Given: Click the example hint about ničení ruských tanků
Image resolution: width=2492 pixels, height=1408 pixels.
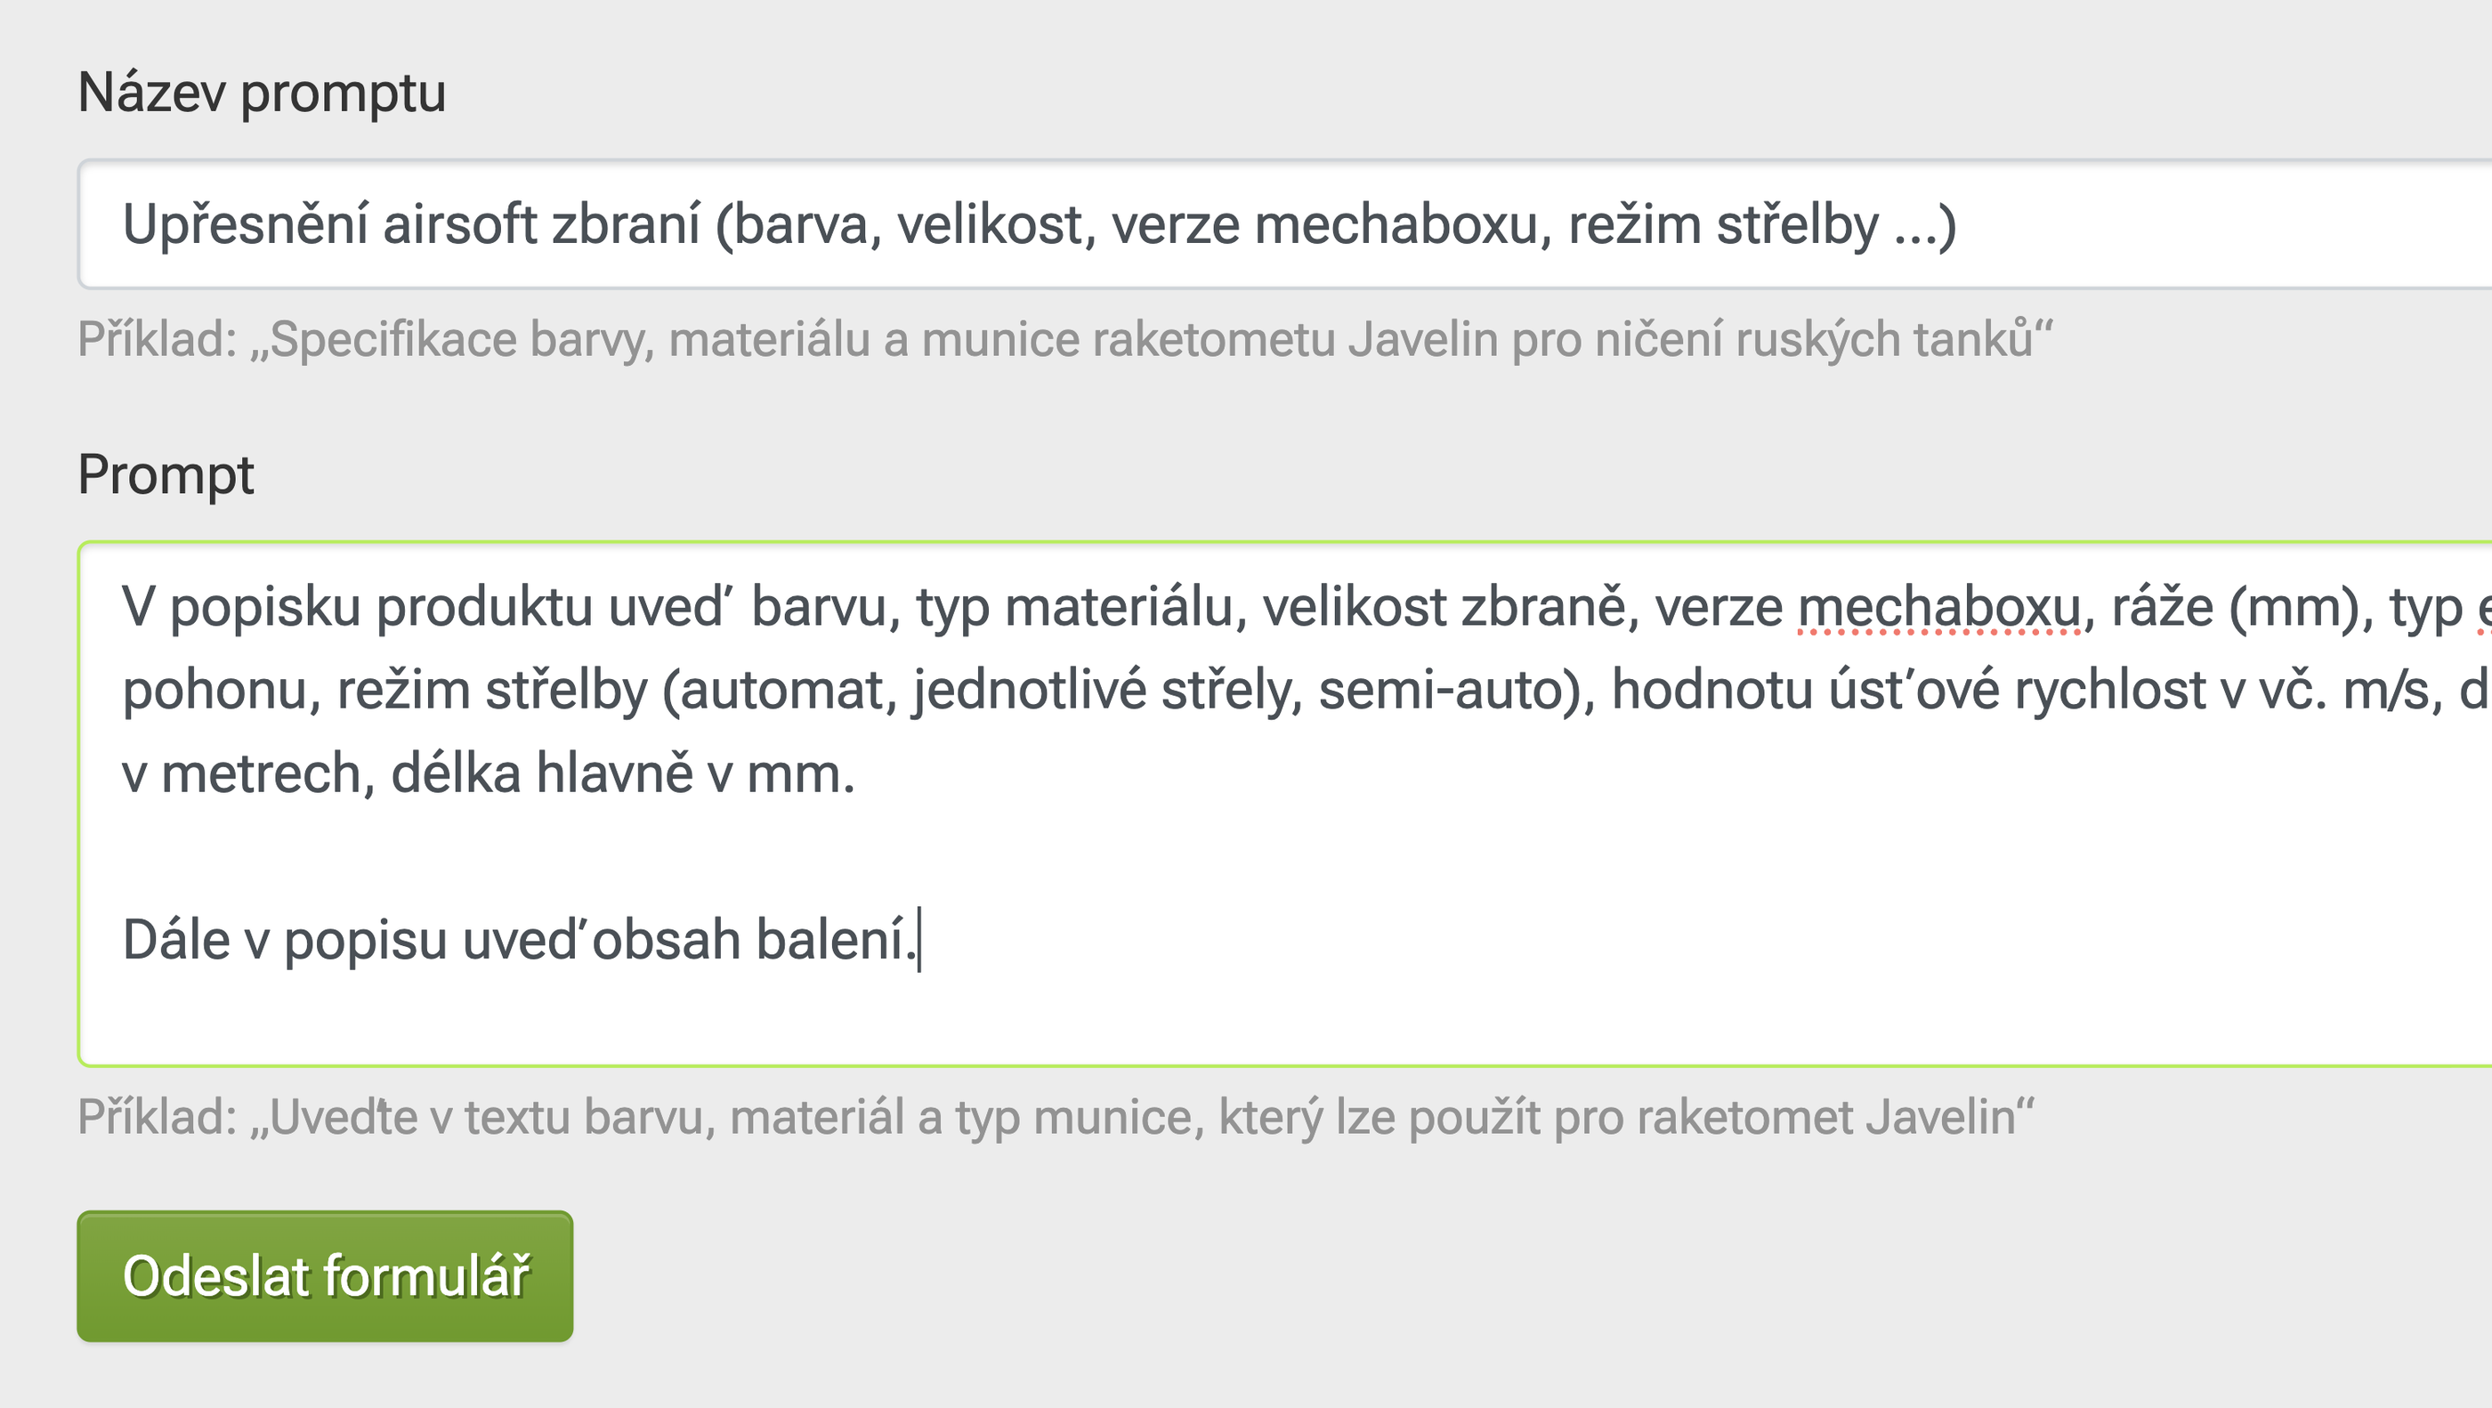Looking at the screenshot, I should (x=1064, y=340).
